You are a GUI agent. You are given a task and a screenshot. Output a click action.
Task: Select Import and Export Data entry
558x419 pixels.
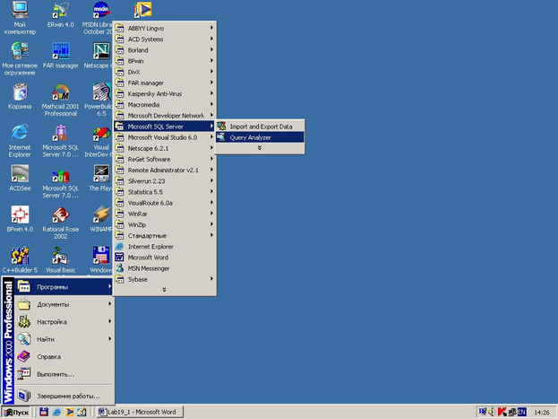(261, 127)
